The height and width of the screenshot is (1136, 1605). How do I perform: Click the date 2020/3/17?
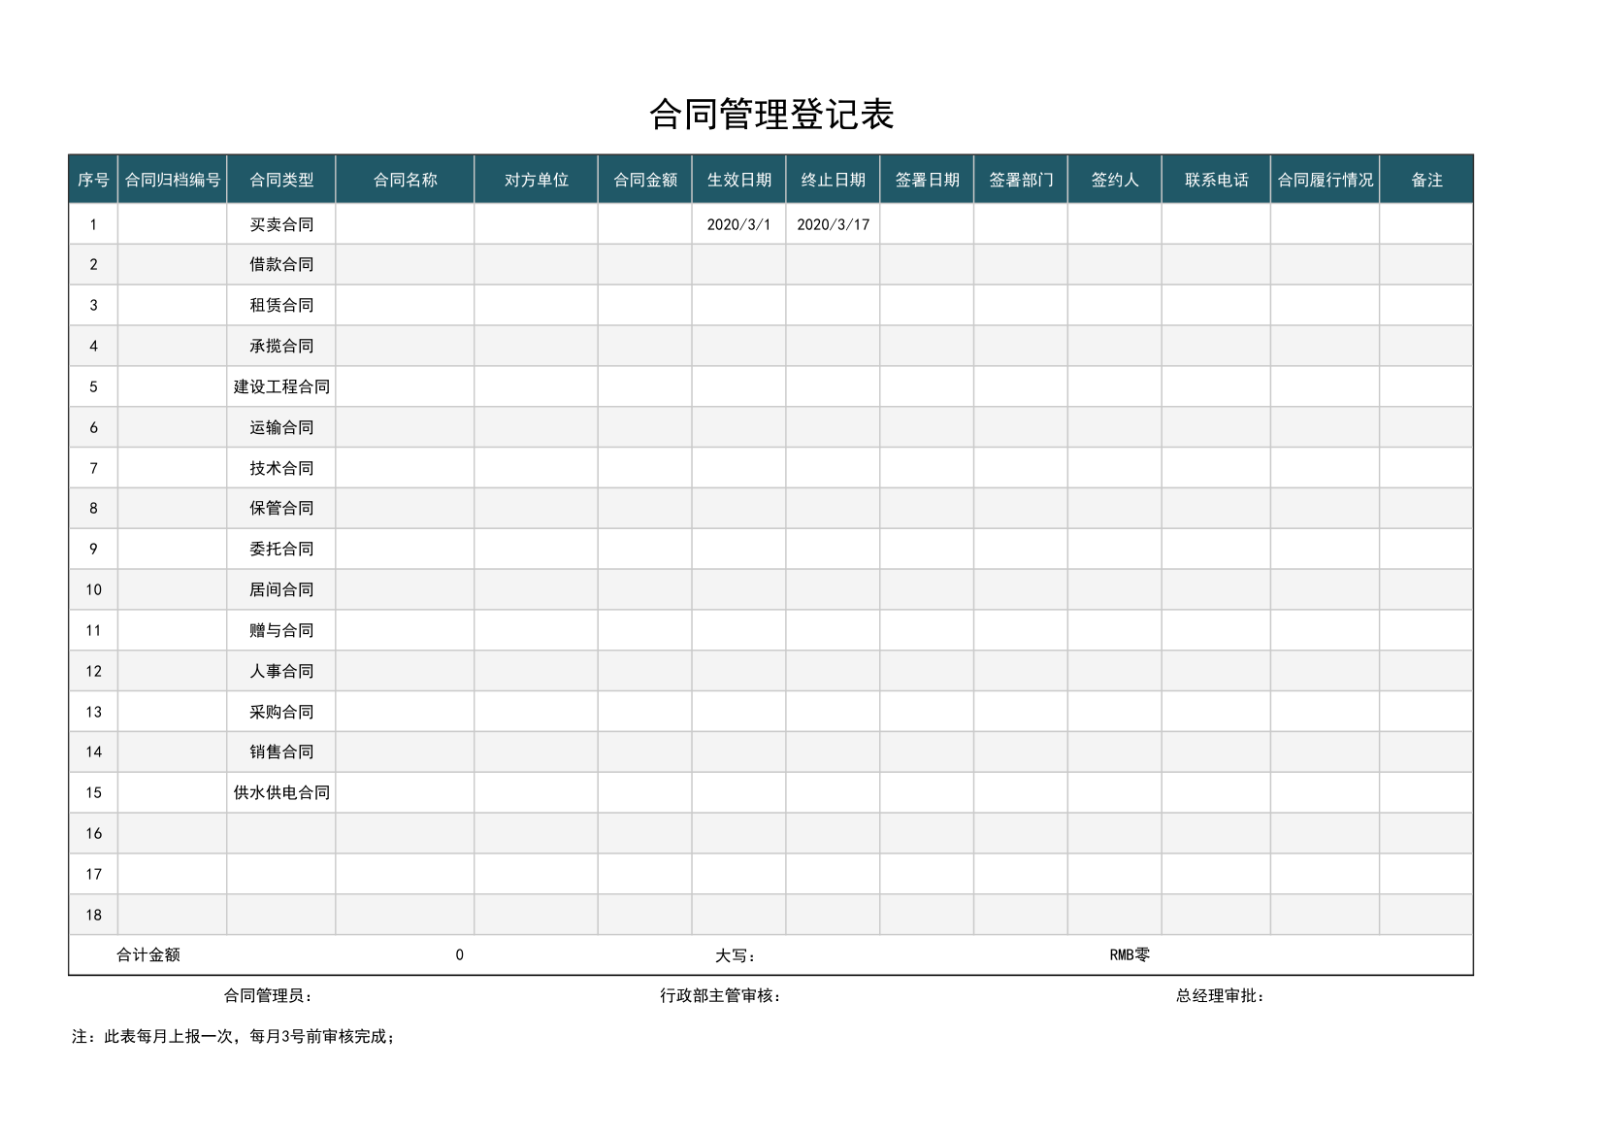(x=834, y=224)
